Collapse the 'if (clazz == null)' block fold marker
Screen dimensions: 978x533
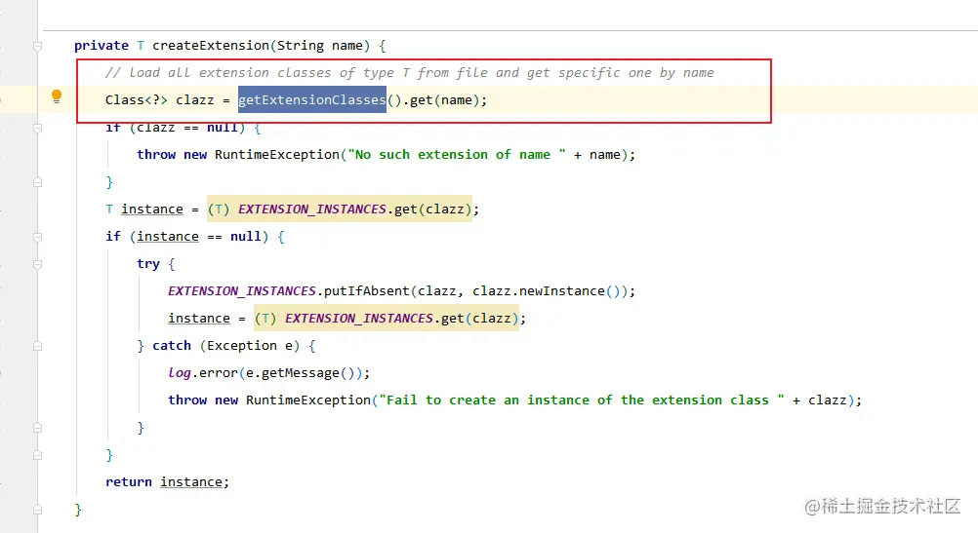click(x=37, y=128)
